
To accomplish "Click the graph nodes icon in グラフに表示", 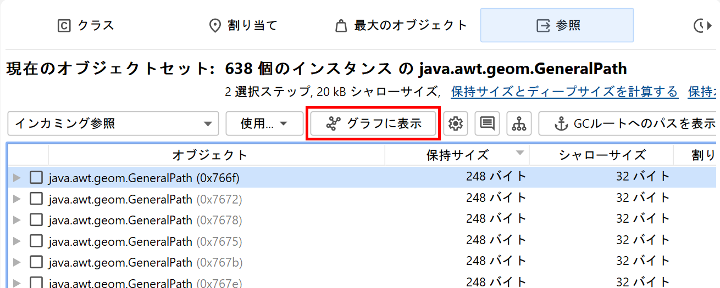I will (333, 124).
